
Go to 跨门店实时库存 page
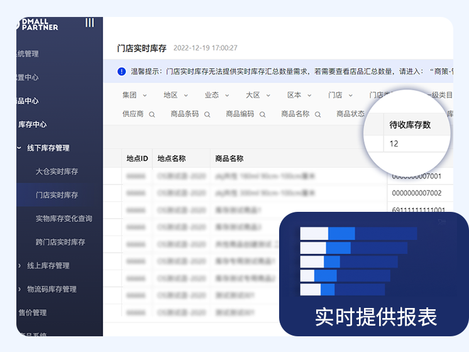click(x=60, y=242)
